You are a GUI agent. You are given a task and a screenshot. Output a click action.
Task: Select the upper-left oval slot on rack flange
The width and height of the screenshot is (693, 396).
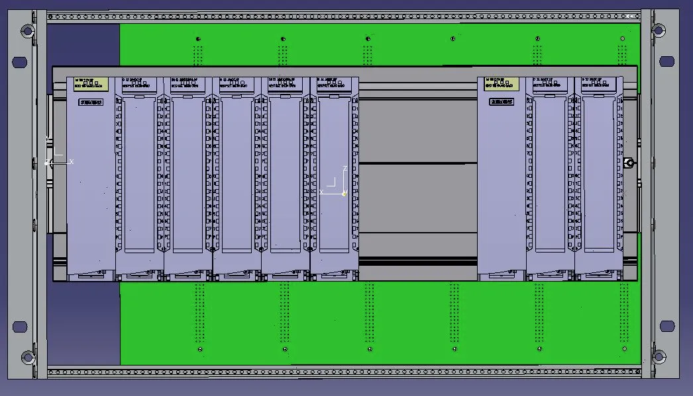(20, 62)
